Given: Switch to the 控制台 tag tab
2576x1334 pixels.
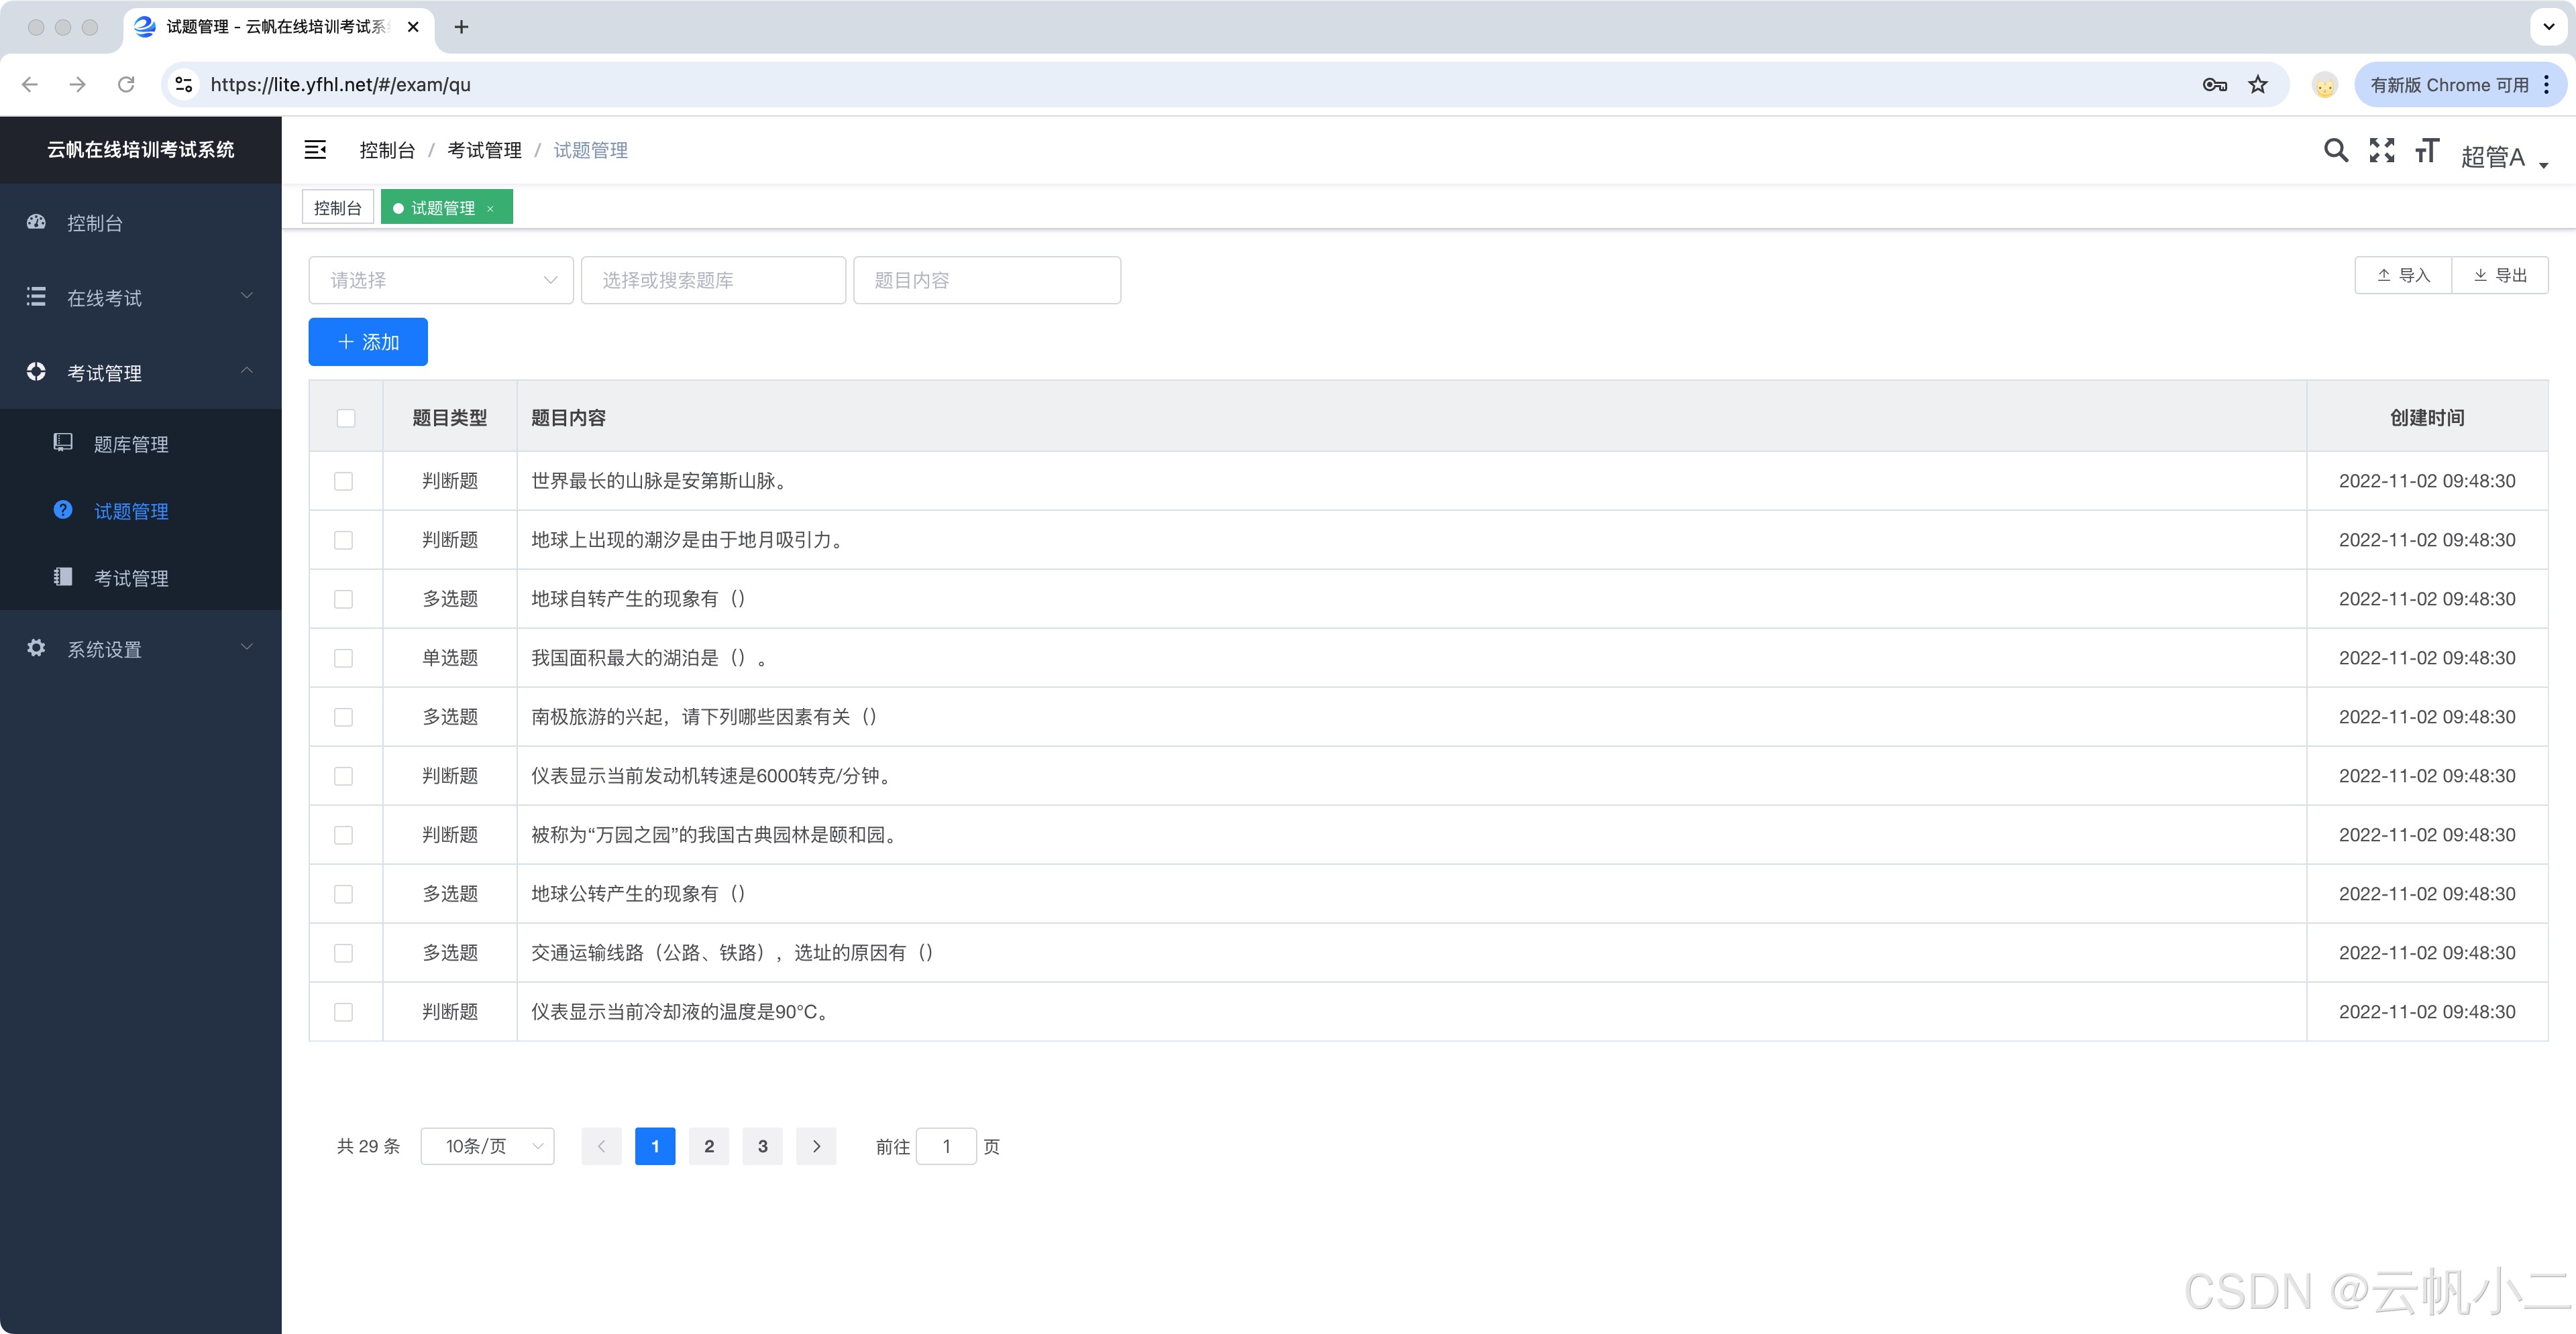Looking at the screenshot, I should [x=338, y=208].
